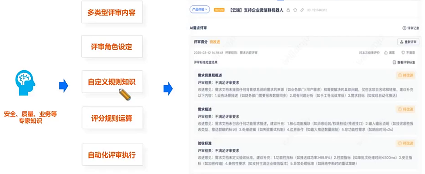Screen dimensions: 425x174
Task: Click the blue brain head icon
Action: 25,84
